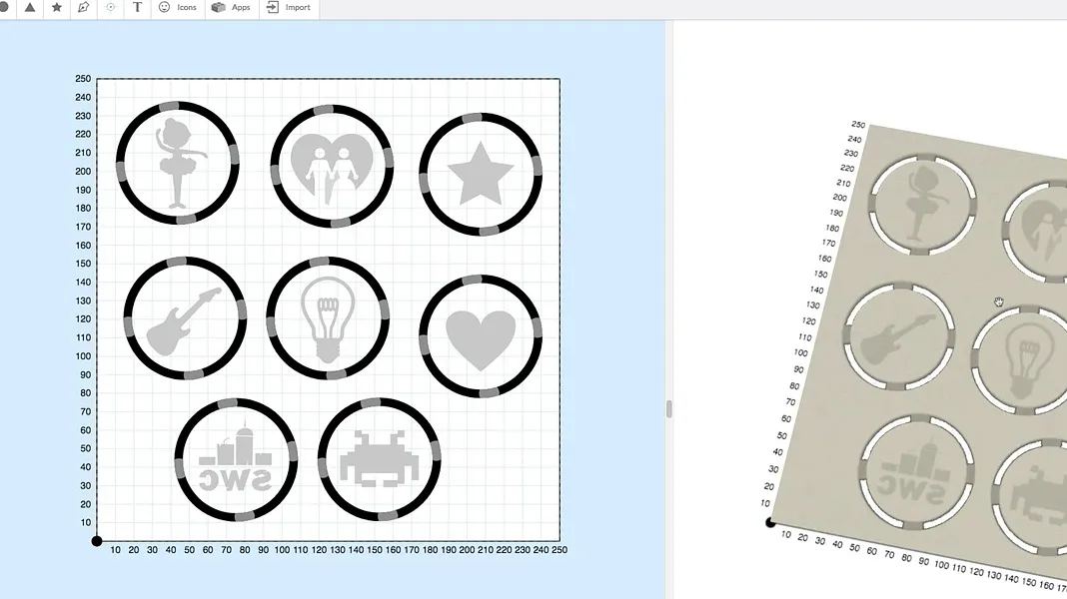Choose the pen drawing tool
Screen dimensions: 1067x599
tap(84, 7)
